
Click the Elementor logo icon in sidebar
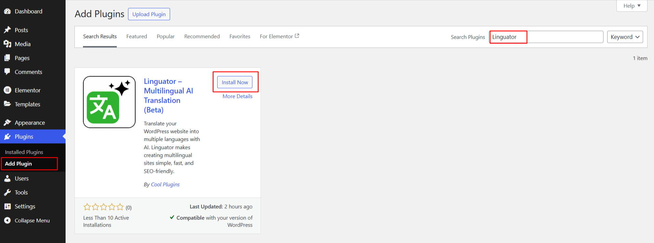click(7, 90)
